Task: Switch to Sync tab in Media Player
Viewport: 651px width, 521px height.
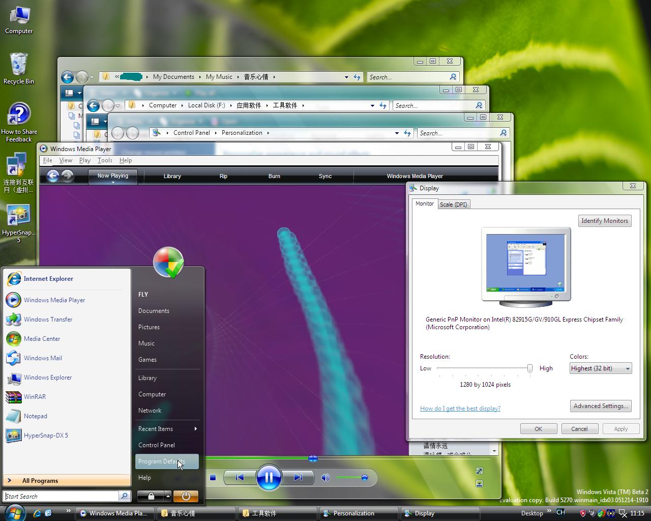Action: (x=325, y=176)
